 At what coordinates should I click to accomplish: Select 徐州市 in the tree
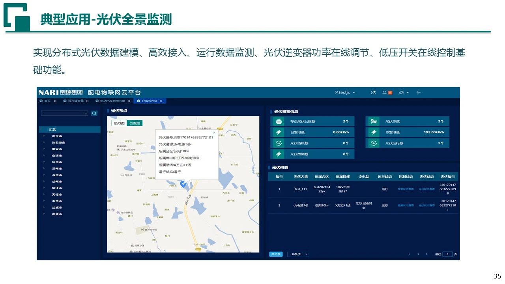pos(57,181)
